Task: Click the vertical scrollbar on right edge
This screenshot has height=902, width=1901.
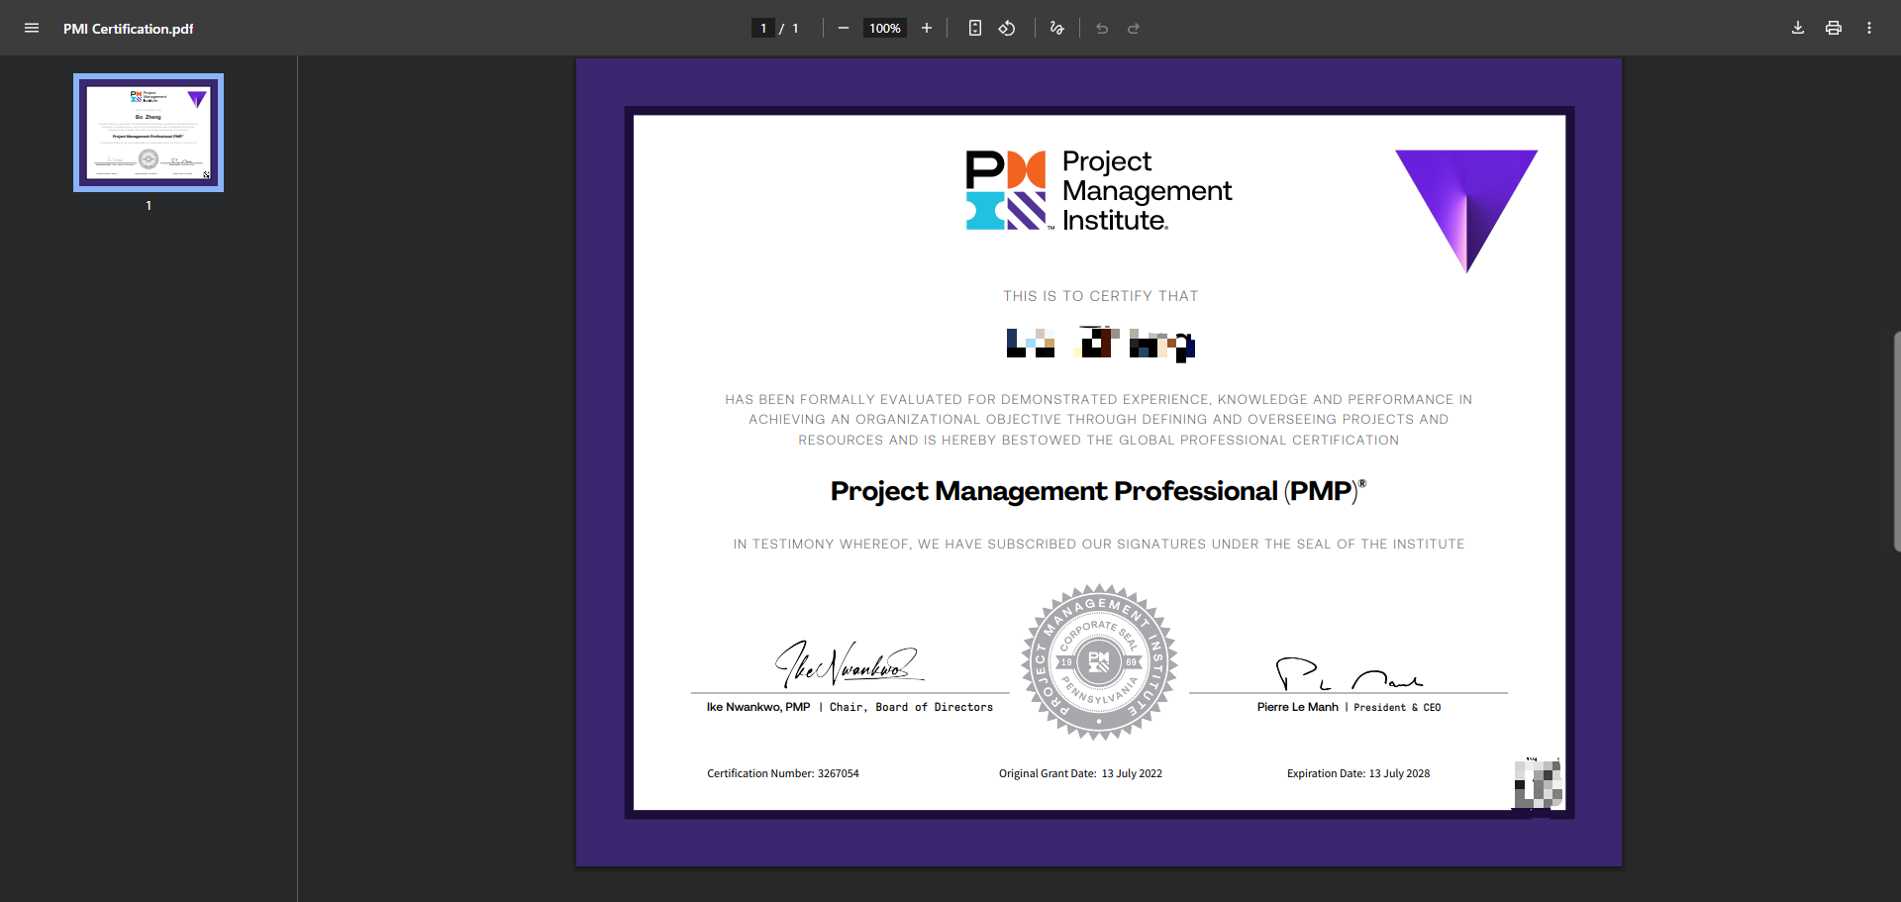Action: (1896, 442)
